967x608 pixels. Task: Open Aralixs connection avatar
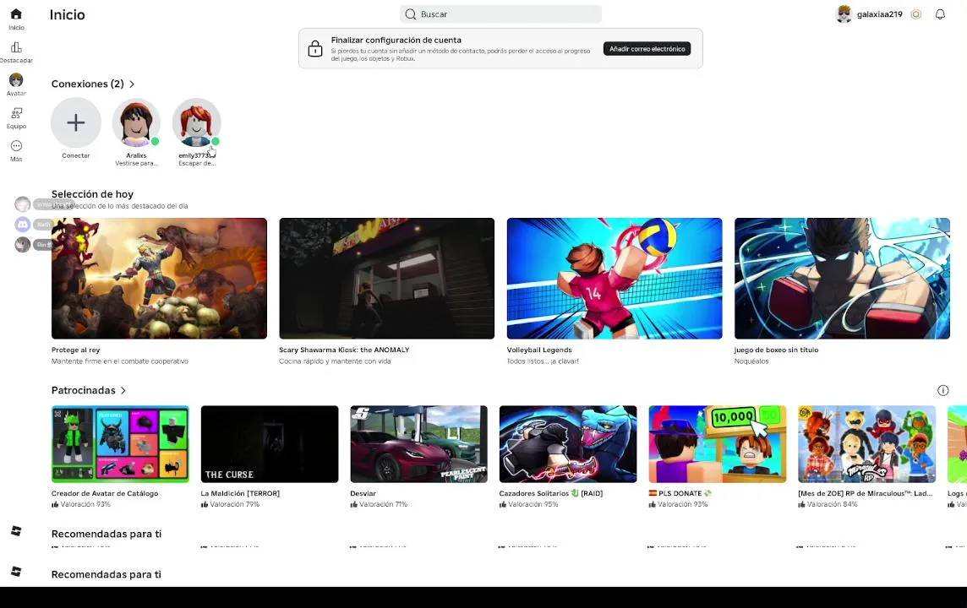pos(136,122)
